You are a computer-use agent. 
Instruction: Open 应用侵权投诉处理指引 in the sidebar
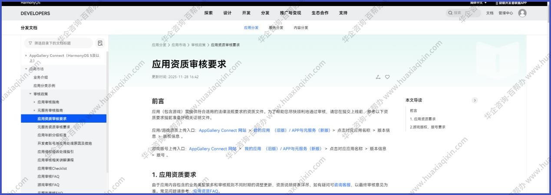click(x=56, y=152)
